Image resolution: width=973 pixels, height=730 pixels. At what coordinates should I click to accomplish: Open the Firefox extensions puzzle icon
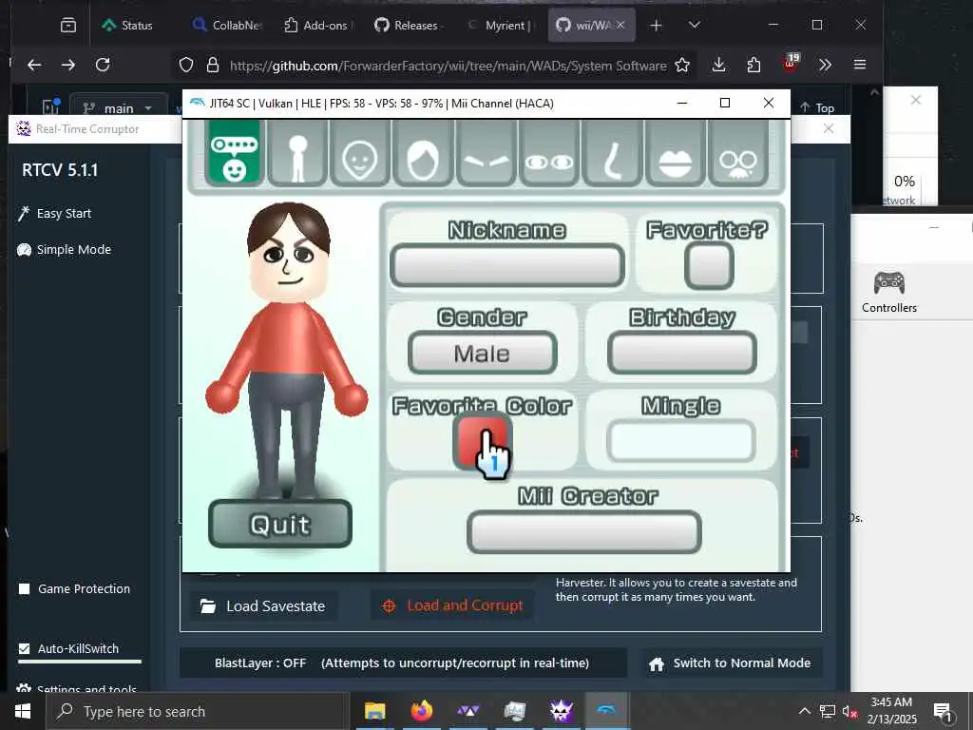tap(754, 65)
